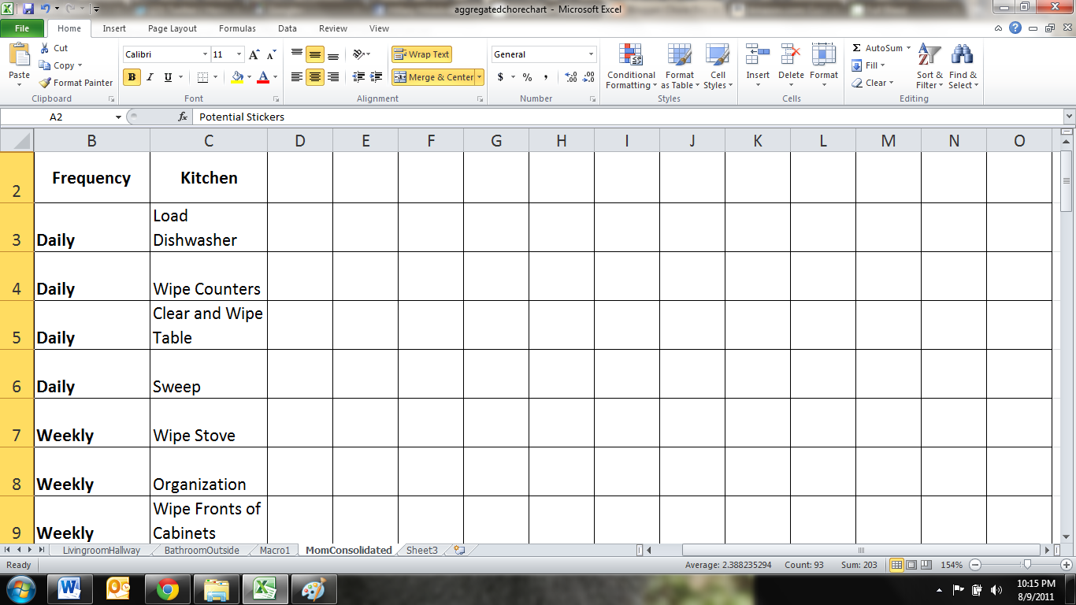Click Increase Decimal button
The width and height of the screenshot is (1076, 605).
point(570,77)
